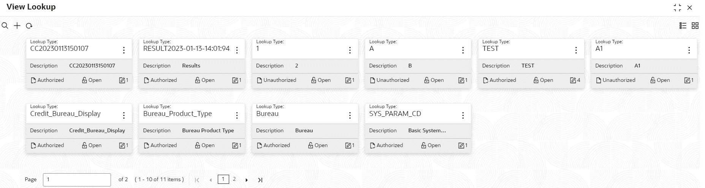Image resolution: width=705 pixels, height=188 pixels.
Task: Expand kebab menu on Bureau_Product_Type card
Action: tap(237, 115)
